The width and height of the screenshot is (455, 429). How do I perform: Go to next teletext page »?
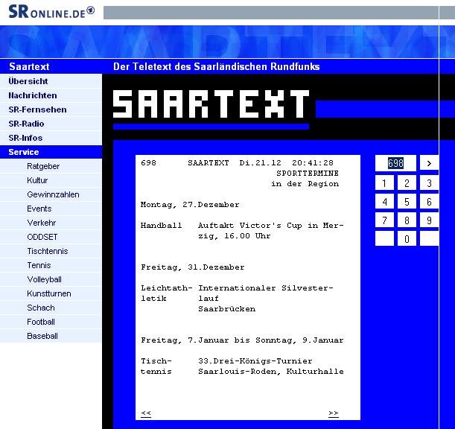pos(333,413)
